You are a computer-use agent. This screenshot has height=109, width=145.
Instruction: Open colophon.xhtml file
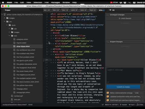[x=22, y=39]
